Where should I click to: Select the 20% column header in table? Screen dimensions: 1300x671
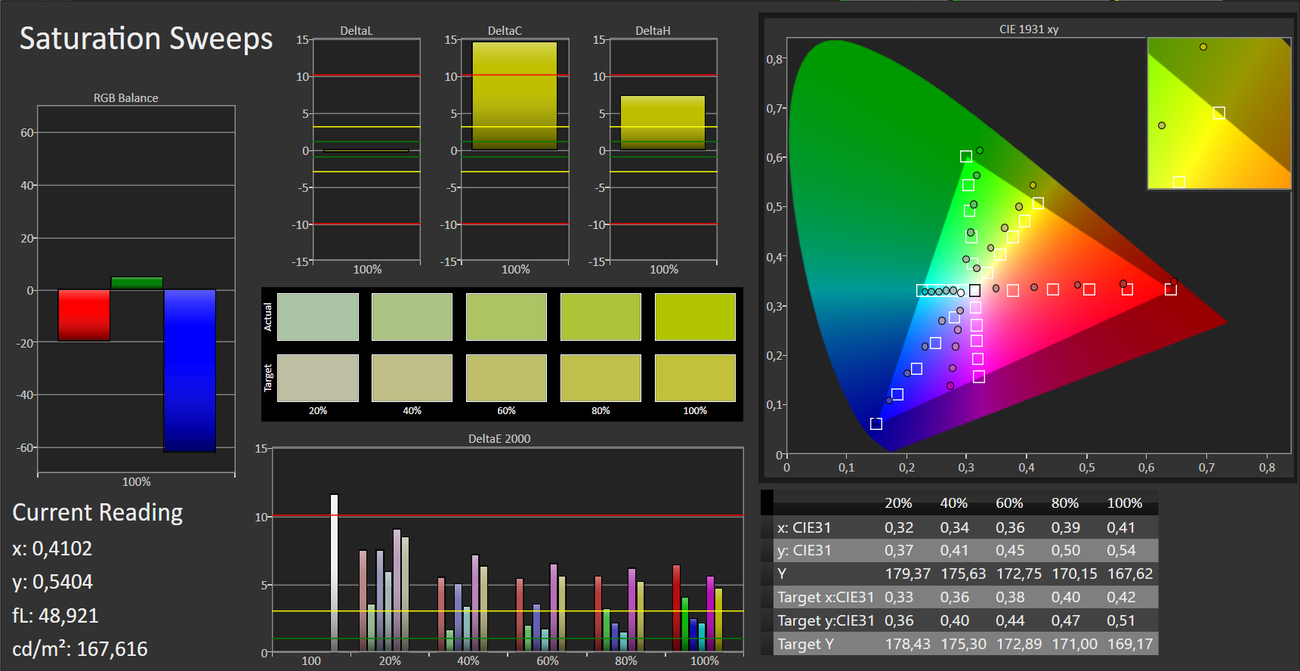[x=899, y=503]
